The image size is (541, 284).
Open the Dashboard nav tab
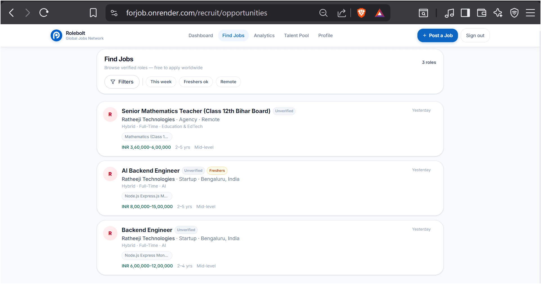click(x=201, y=35)
